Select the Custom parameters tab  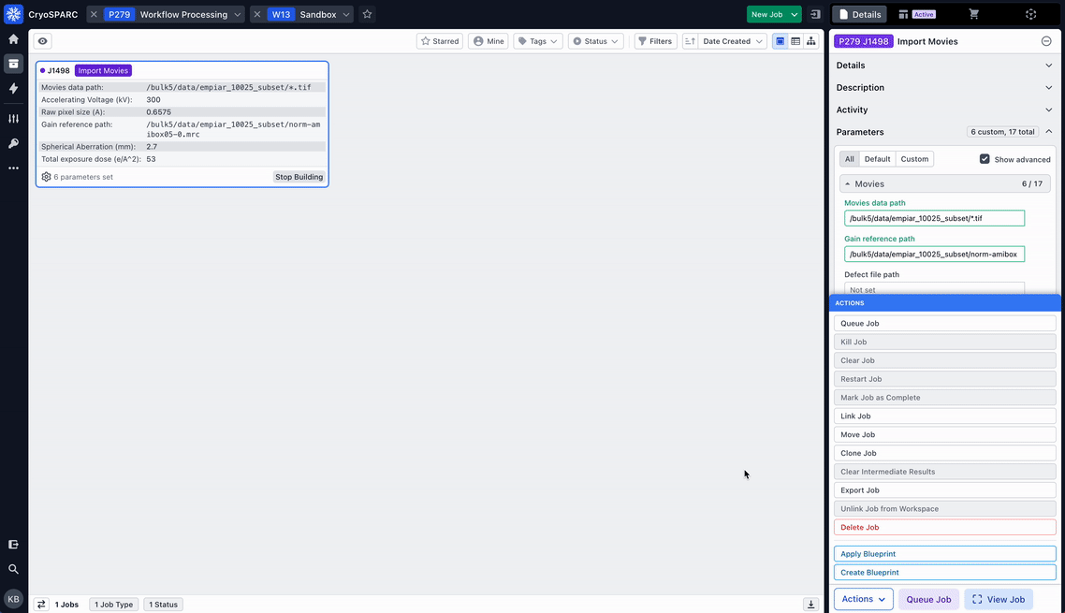(914, 159)
